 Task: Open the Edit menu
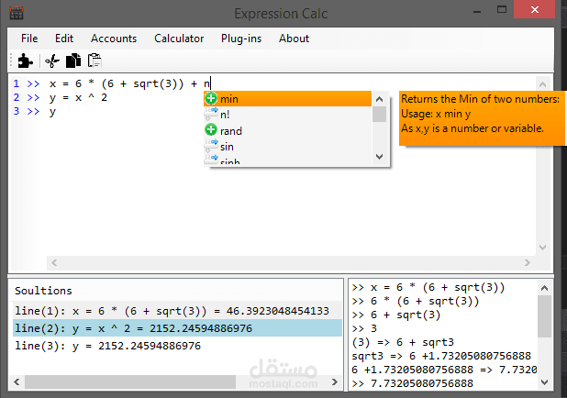(64, 39)
